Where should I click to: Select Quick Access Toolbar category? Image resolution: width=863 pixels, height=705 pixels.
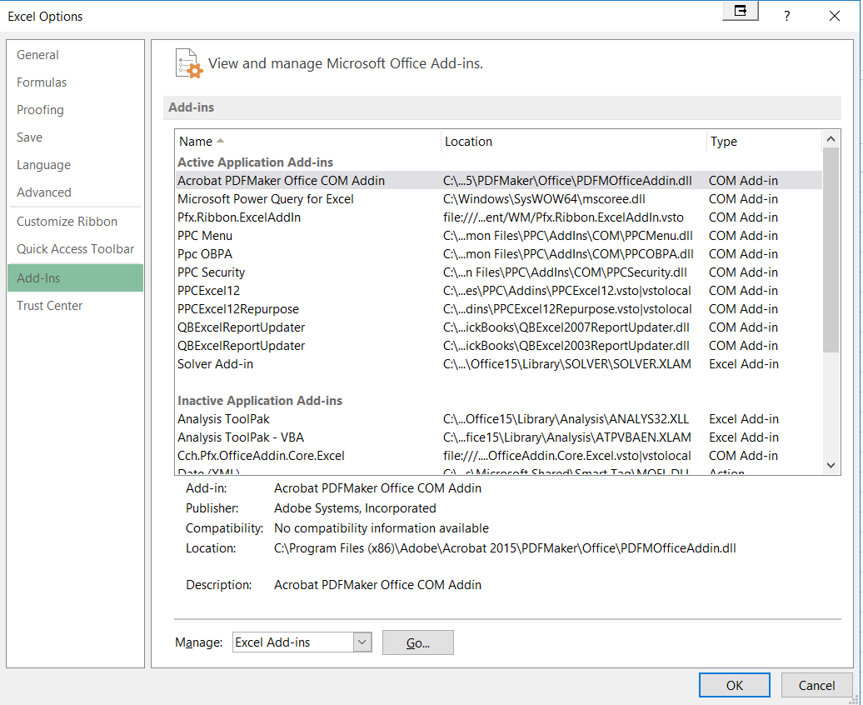point(75,249)
